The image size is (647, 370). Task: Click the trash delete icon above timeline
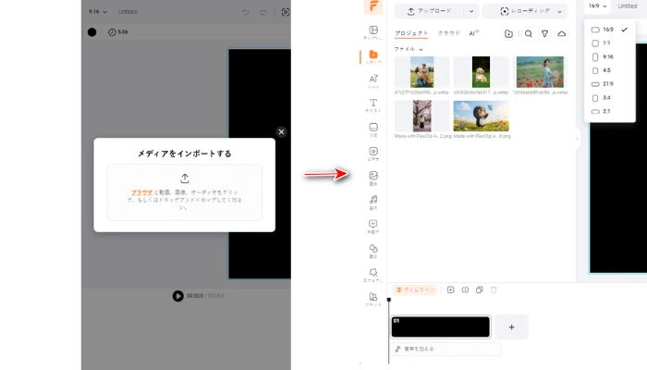[494, 290]
